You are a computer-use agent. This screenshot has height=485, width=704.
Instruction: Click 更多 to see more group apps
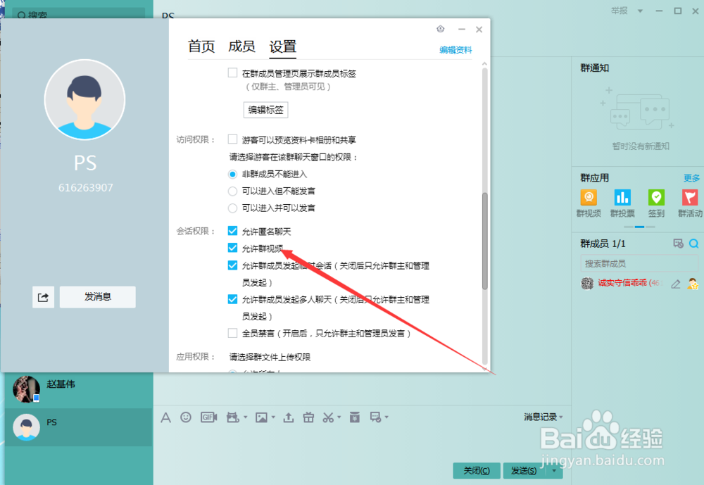tap(691, 177)
